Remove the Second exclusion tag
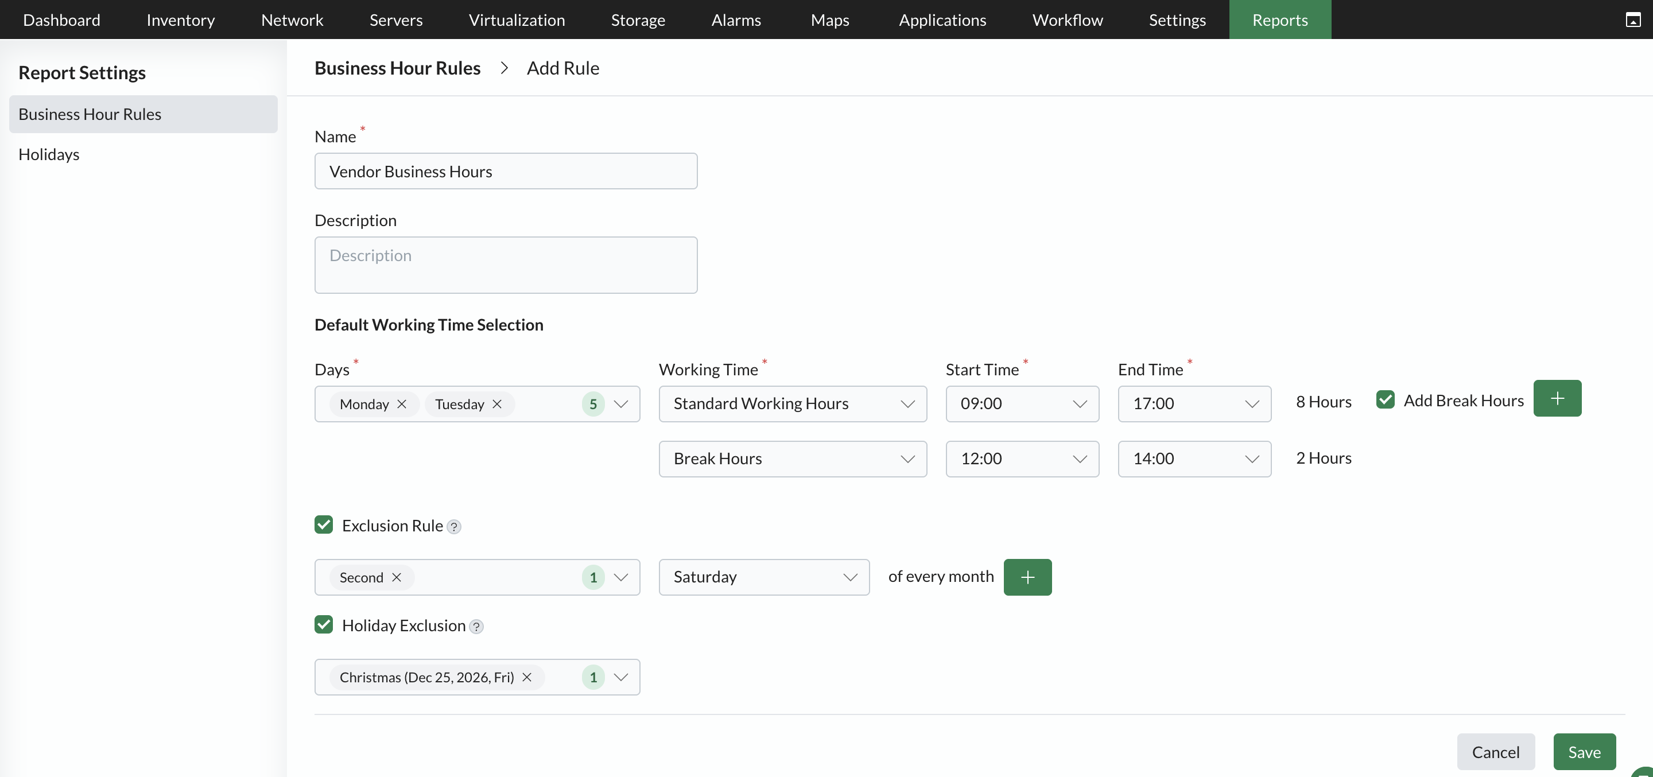 pos(397,577)
